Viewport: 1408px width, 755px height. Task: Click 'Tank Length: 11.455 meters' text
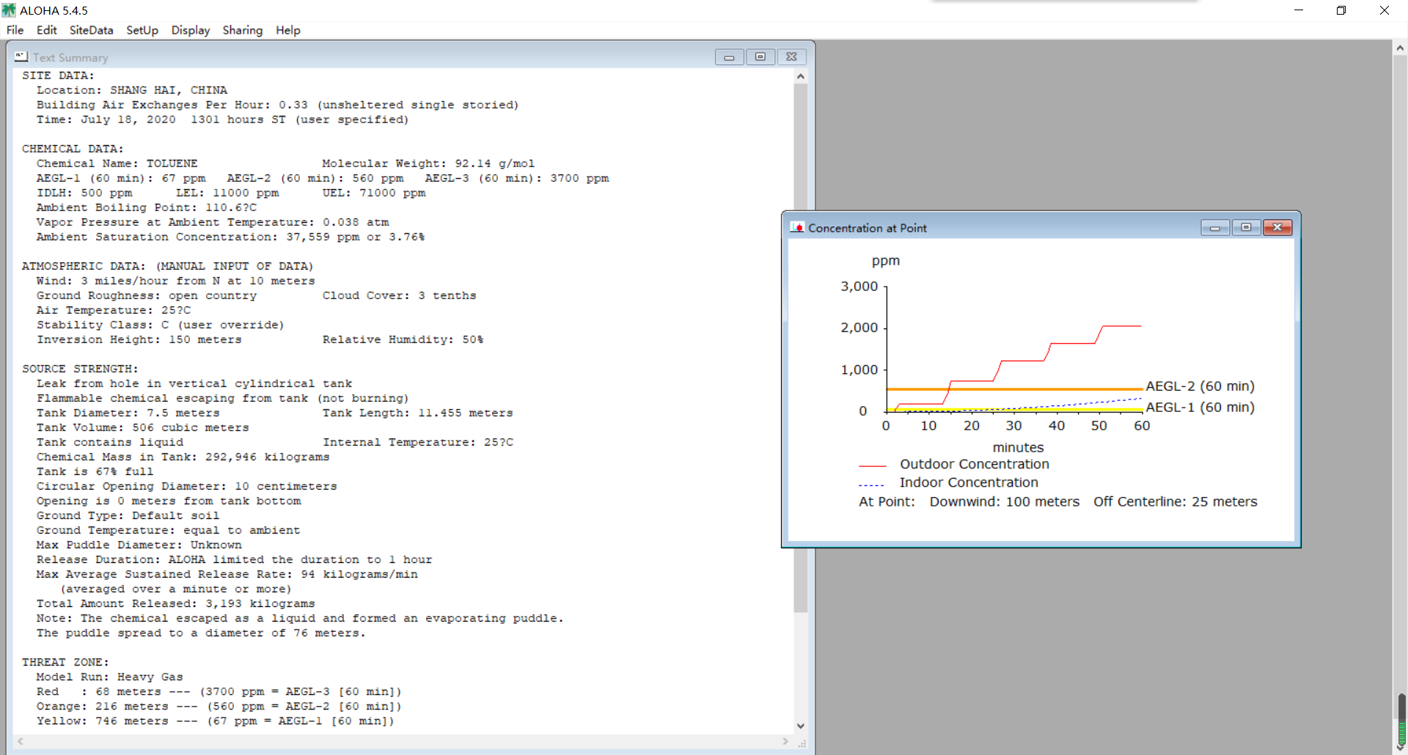point(417,413)
